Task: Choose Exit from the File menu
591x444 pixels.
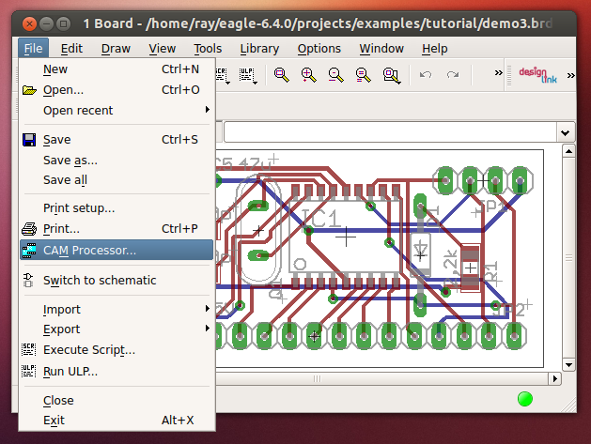Action: (x=117, y=420)
